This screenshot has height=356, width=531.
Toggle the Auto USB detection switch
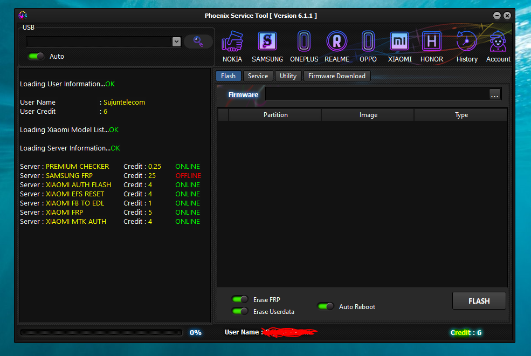pyautogui.click(x=37, y=56)
